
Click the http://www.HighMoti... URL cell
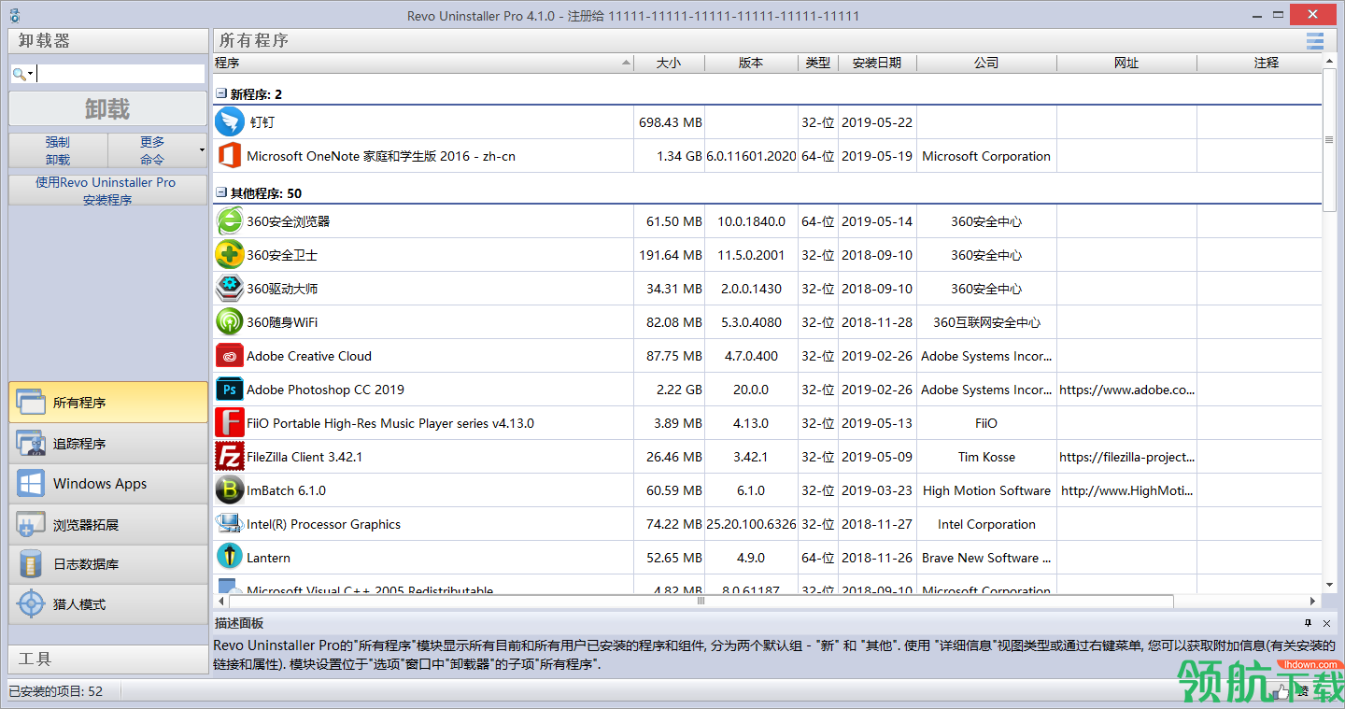tap(1126, 490)
